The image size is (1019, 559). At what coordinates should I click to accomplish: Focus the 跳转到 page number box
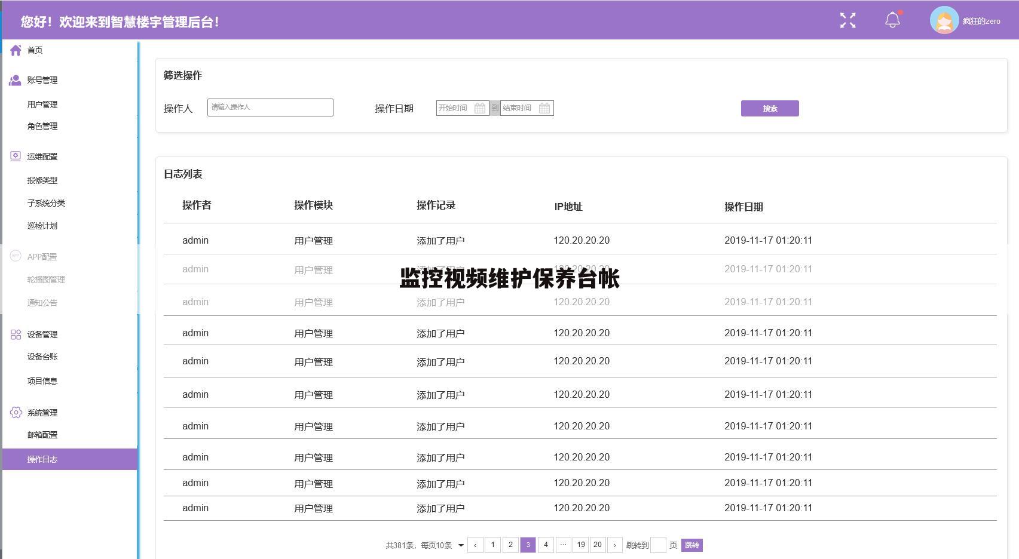coord(658,545)
